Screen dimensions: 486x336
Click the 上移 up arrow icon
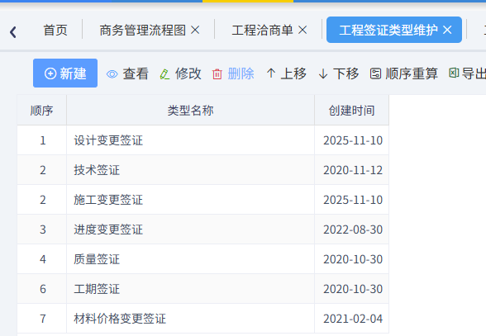(x=271, y=73)
